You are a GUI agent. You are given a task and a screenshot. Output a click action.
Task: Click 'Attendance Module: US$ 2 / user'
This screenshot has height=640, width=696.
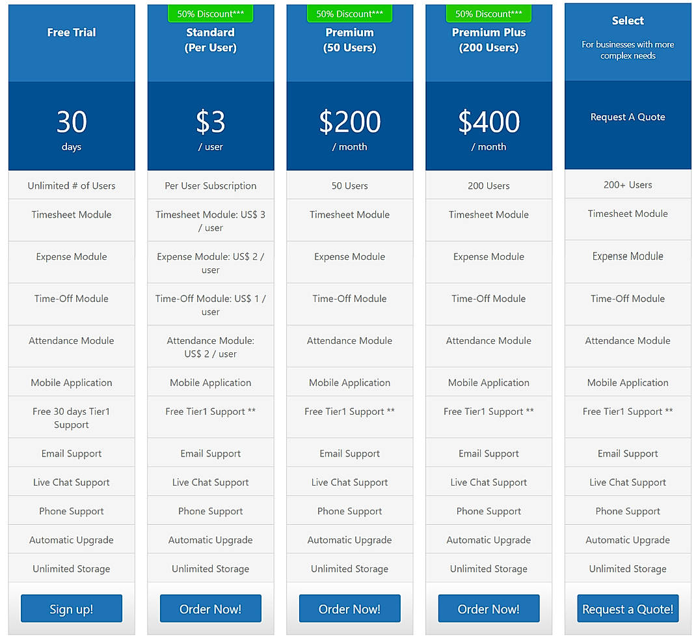[x=210, y=347]
